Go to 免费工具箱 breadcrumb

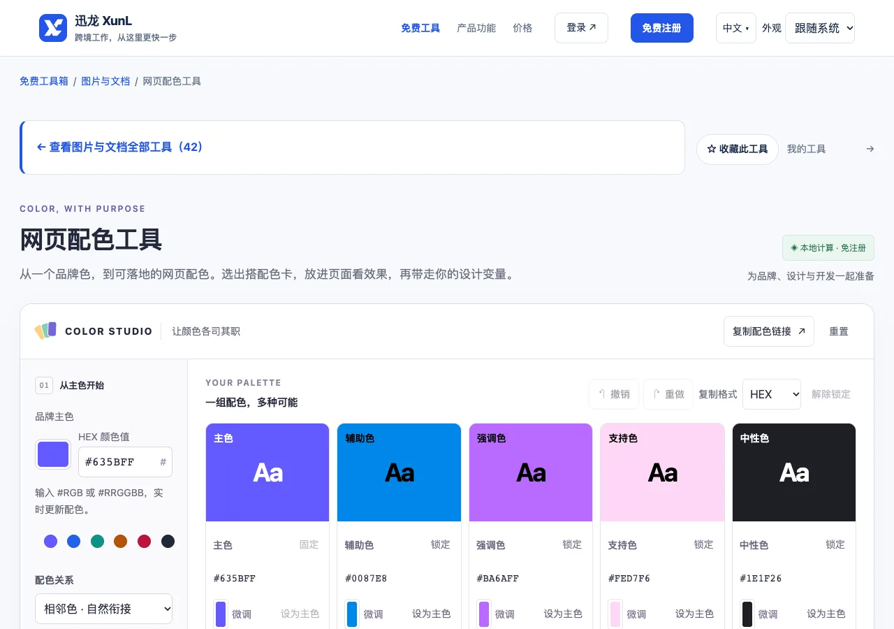[44, 81]
